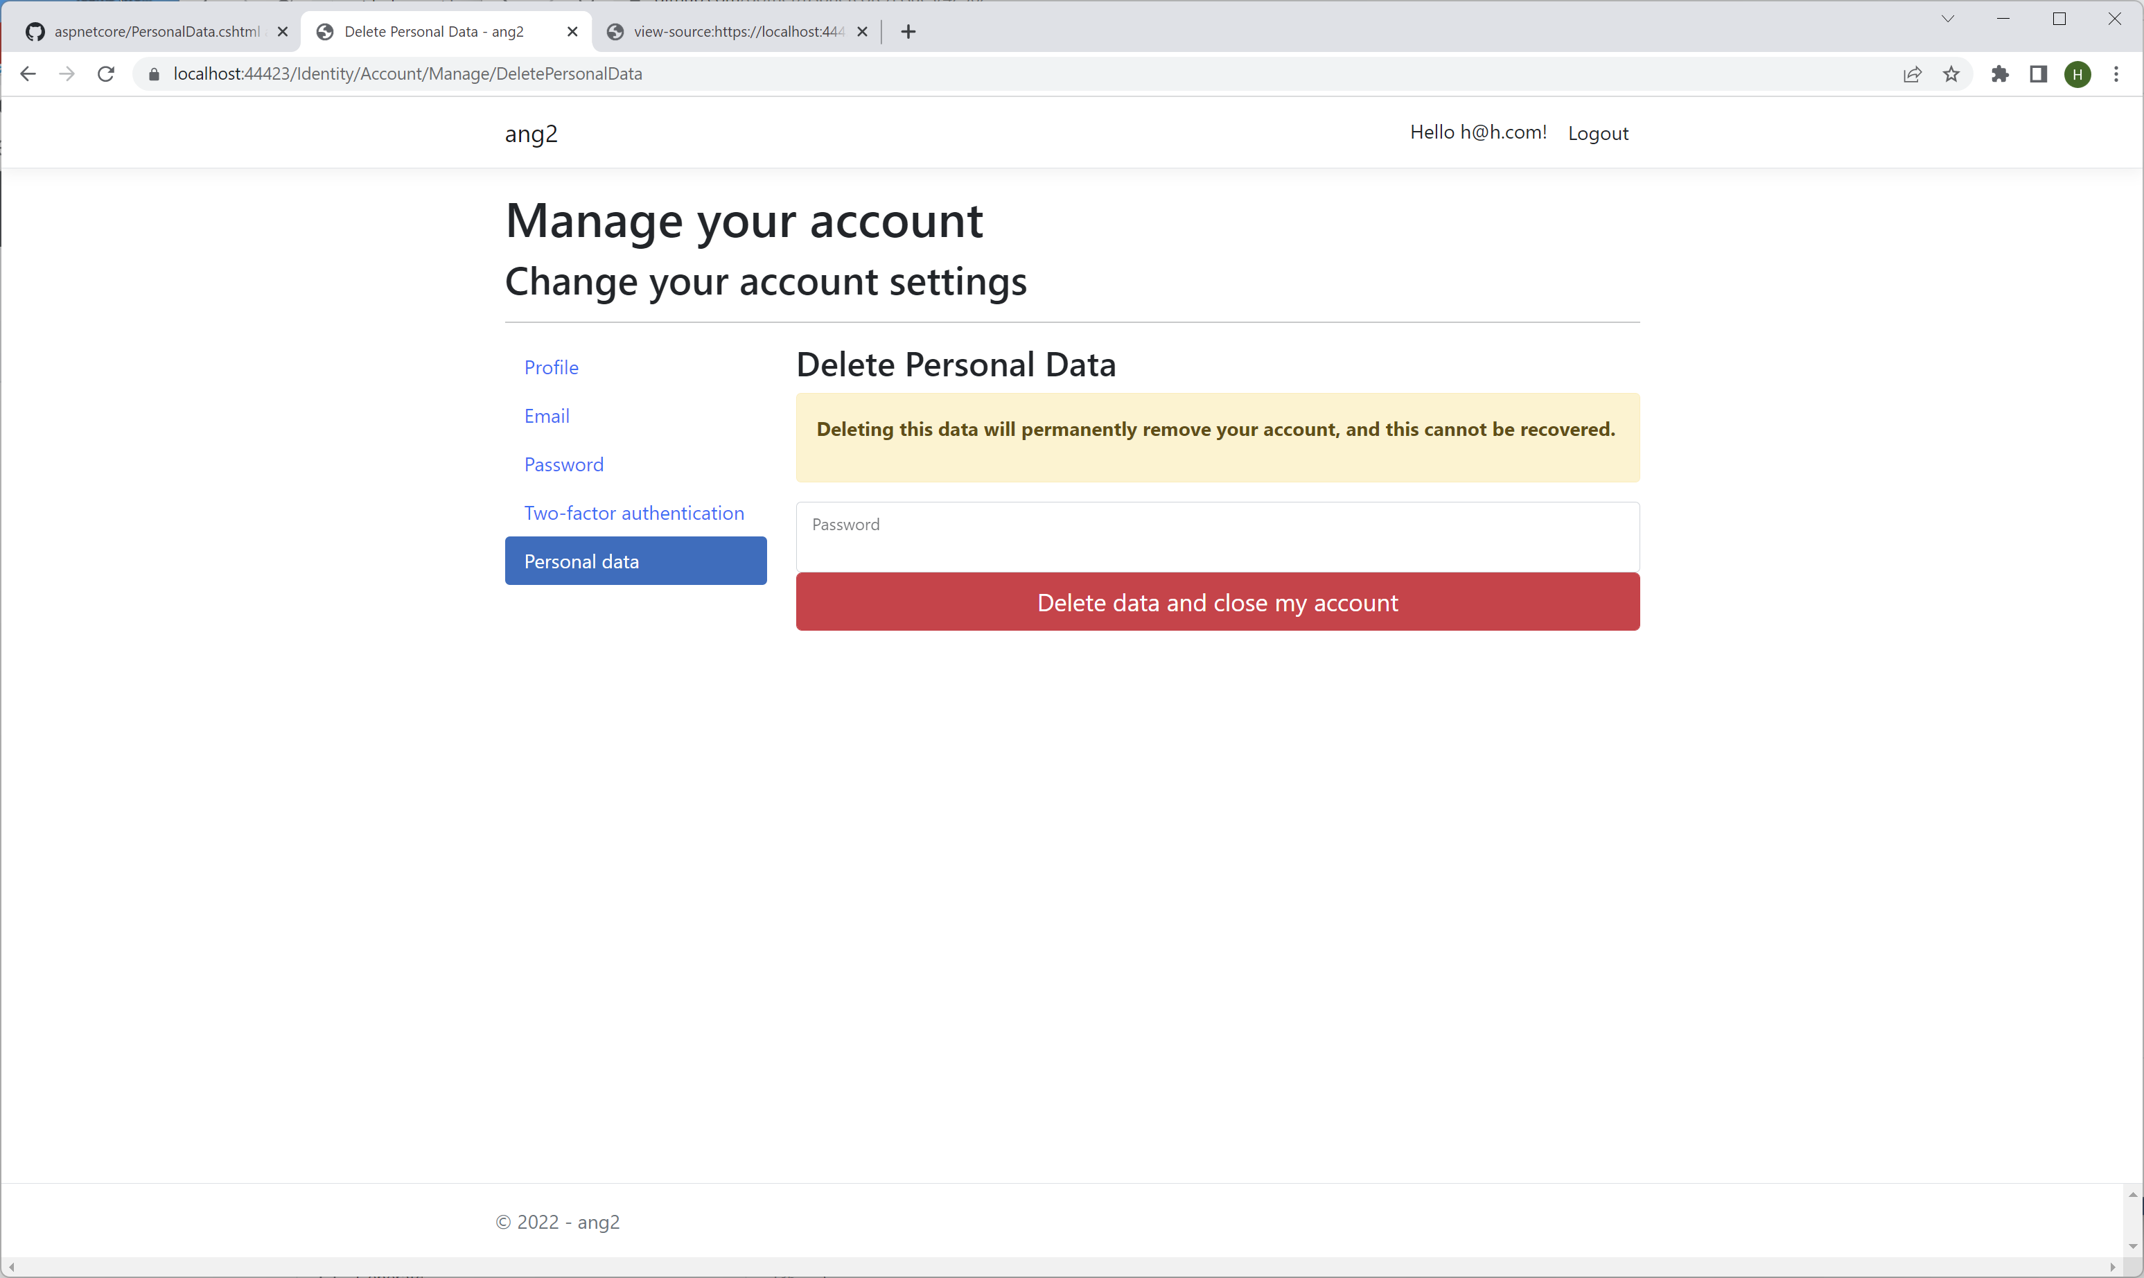Open the Two-factor authentication link
The height and width of the screenshot is (1278, 2144).
coord(634,511)
